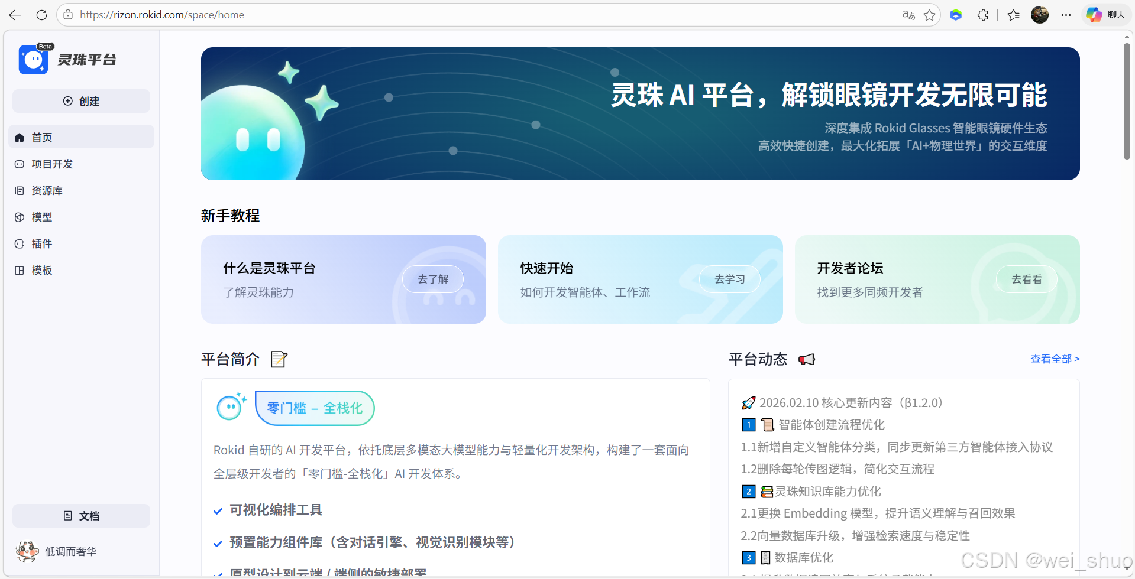This screenshot has height=579, width=1135.
Task: Click 去了解 on 什么是灵珠平台 card
Action: click(x=433, y=279)
